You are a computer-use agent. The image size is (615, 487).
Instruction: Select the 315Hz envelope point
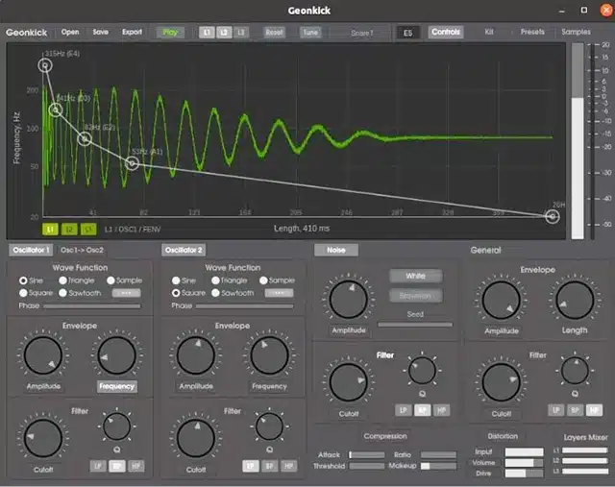[45, 65]
